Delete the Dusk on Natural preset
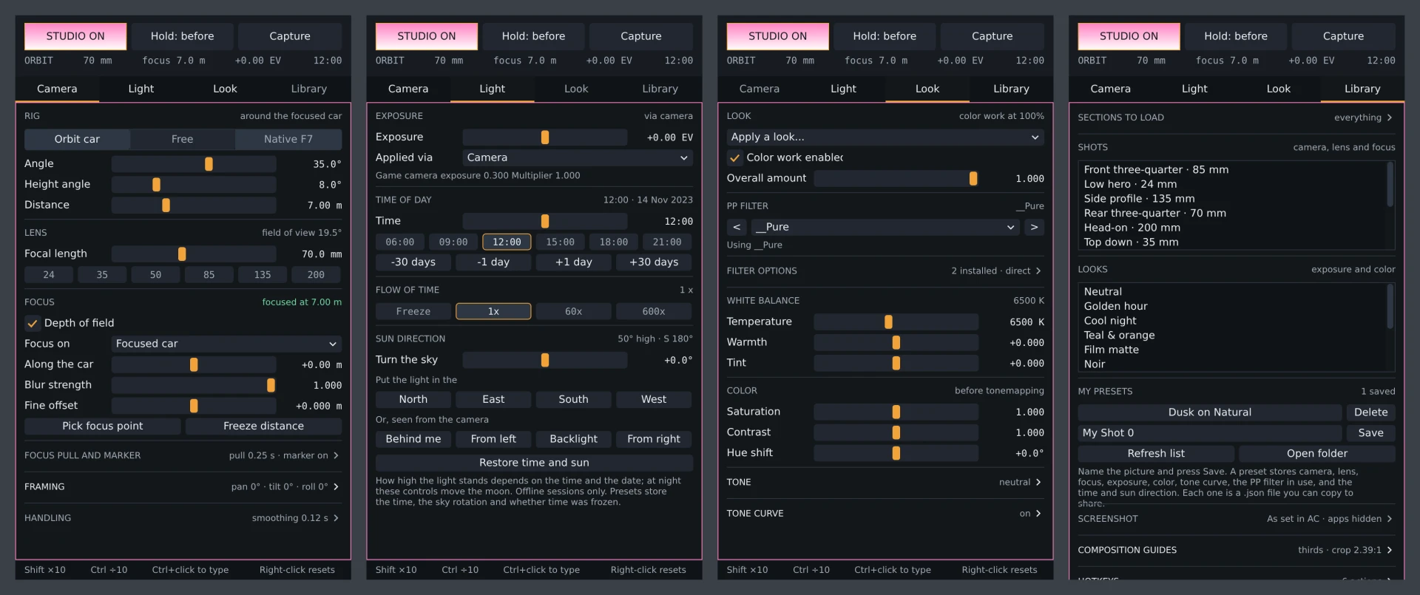Image resolution: width=1420 pixels, height=595 pixels. click(x=1371, y=412)
